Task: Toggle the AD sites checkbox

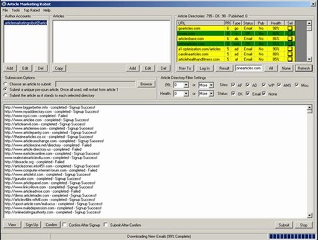Action: click(x=248, y=85)
